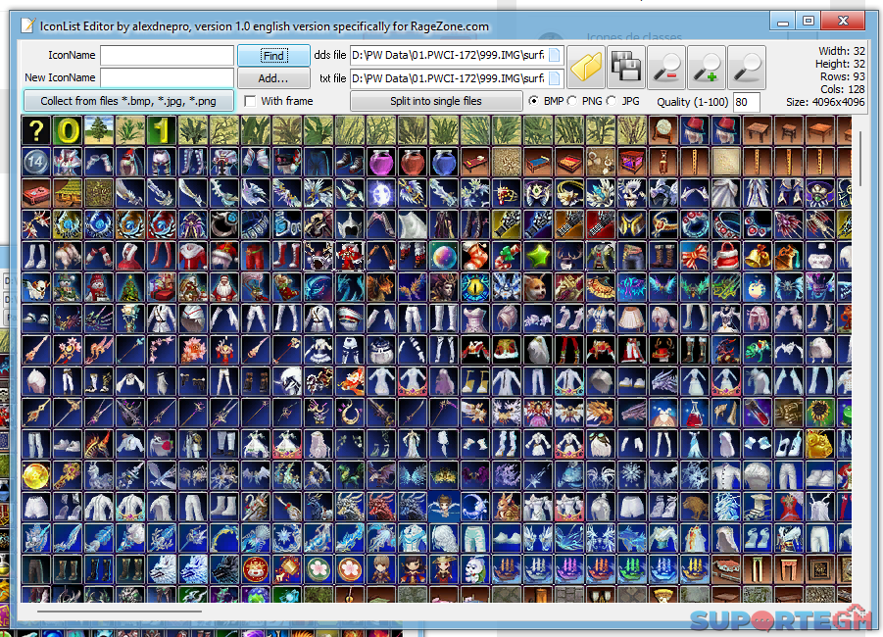The width and height of the screenshot is (883, 637).
Task: Select the yellow number 1 icon
Action: pos(161,130)
